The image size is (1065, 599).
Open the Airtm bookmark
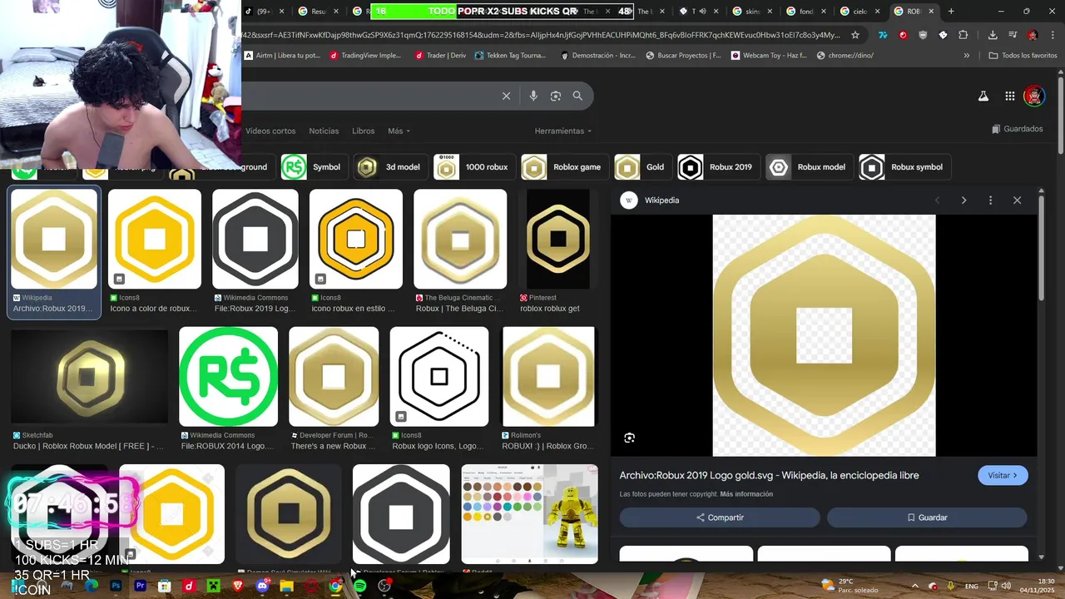click(x=282, y=56)
